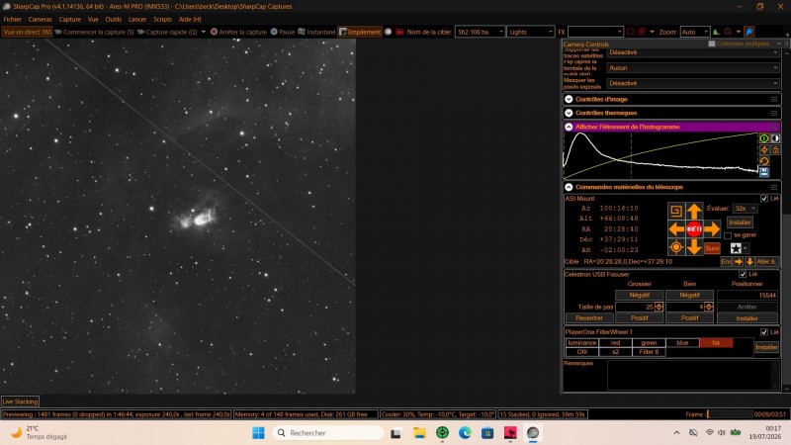791x445 pixels.
Task: Click the Windows Start button
Action: 258,433
